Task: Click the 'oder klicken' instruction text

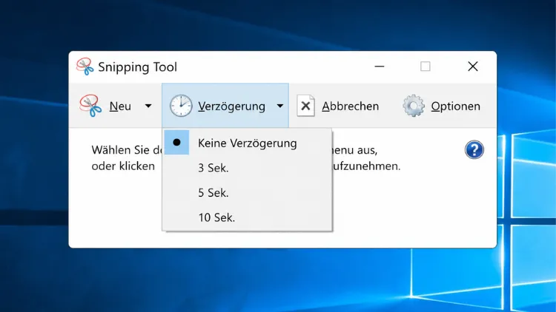Action: click(x=123, y=166)
